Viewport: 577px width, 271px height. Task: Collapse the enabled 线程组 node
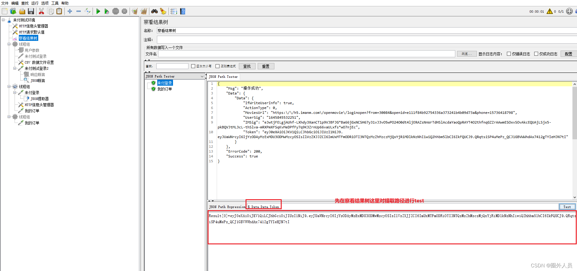click(9, 87)
